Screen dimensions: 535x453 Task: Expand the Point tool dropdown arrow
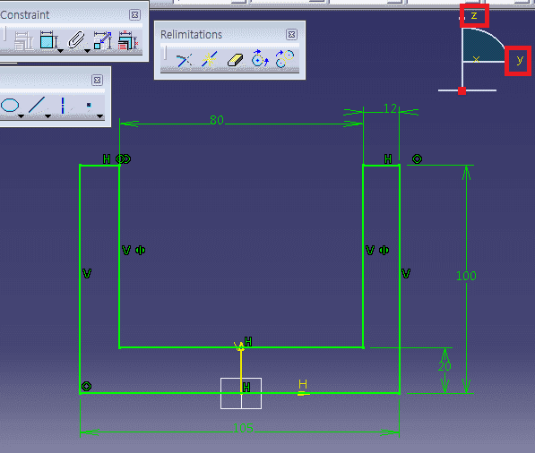pyautogui.click(x=100, y=116)
